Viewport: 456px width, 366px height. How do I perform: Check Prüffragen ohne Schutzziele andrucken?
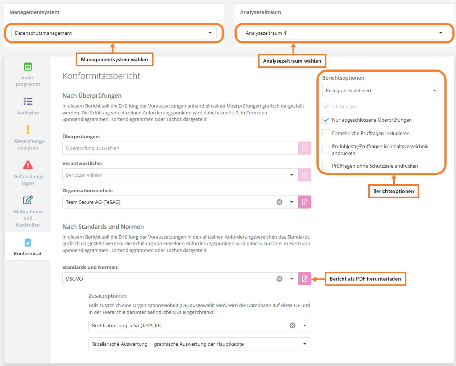click(x=326, y=166)
